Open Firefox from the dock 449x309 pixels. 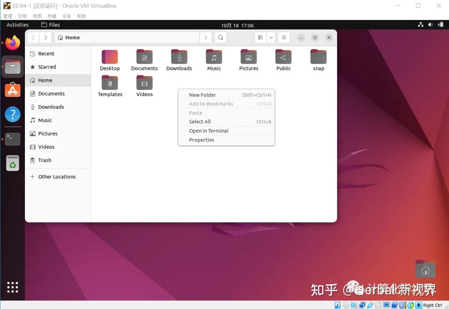(12, 42)
